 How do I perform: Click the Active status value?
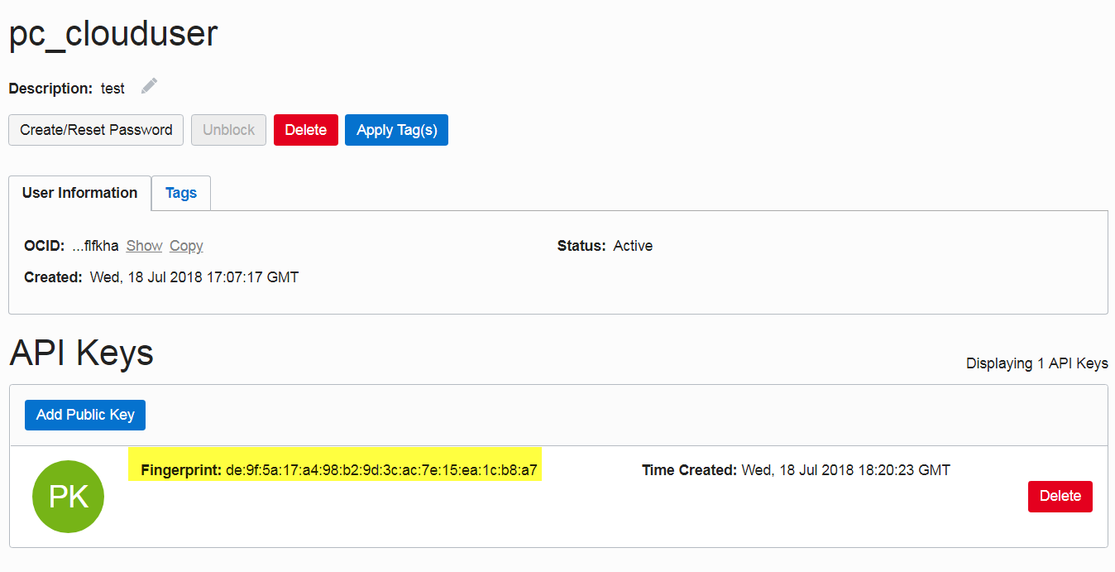click(x=633, y=246)
